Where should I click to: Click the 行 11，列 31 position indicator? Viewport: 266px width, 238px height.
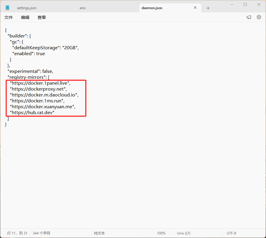pos(17,233)
